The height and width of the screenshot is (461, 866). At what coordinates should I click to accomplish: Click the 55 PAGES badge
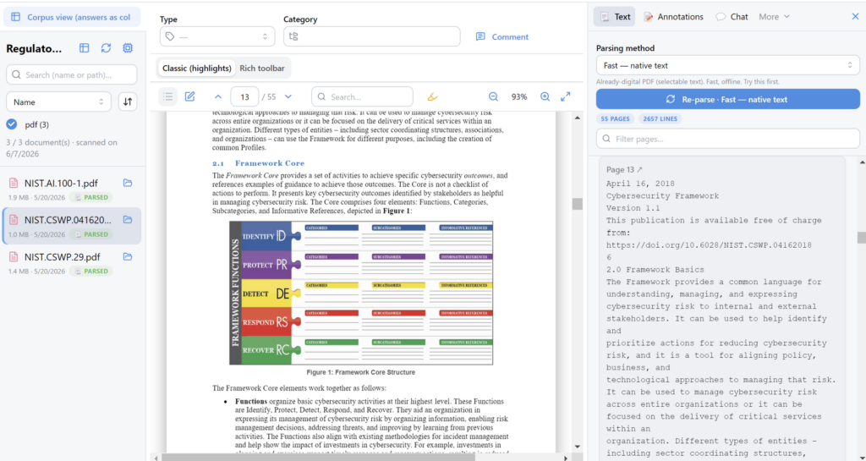pyautogui.click(x=616, y=118)
